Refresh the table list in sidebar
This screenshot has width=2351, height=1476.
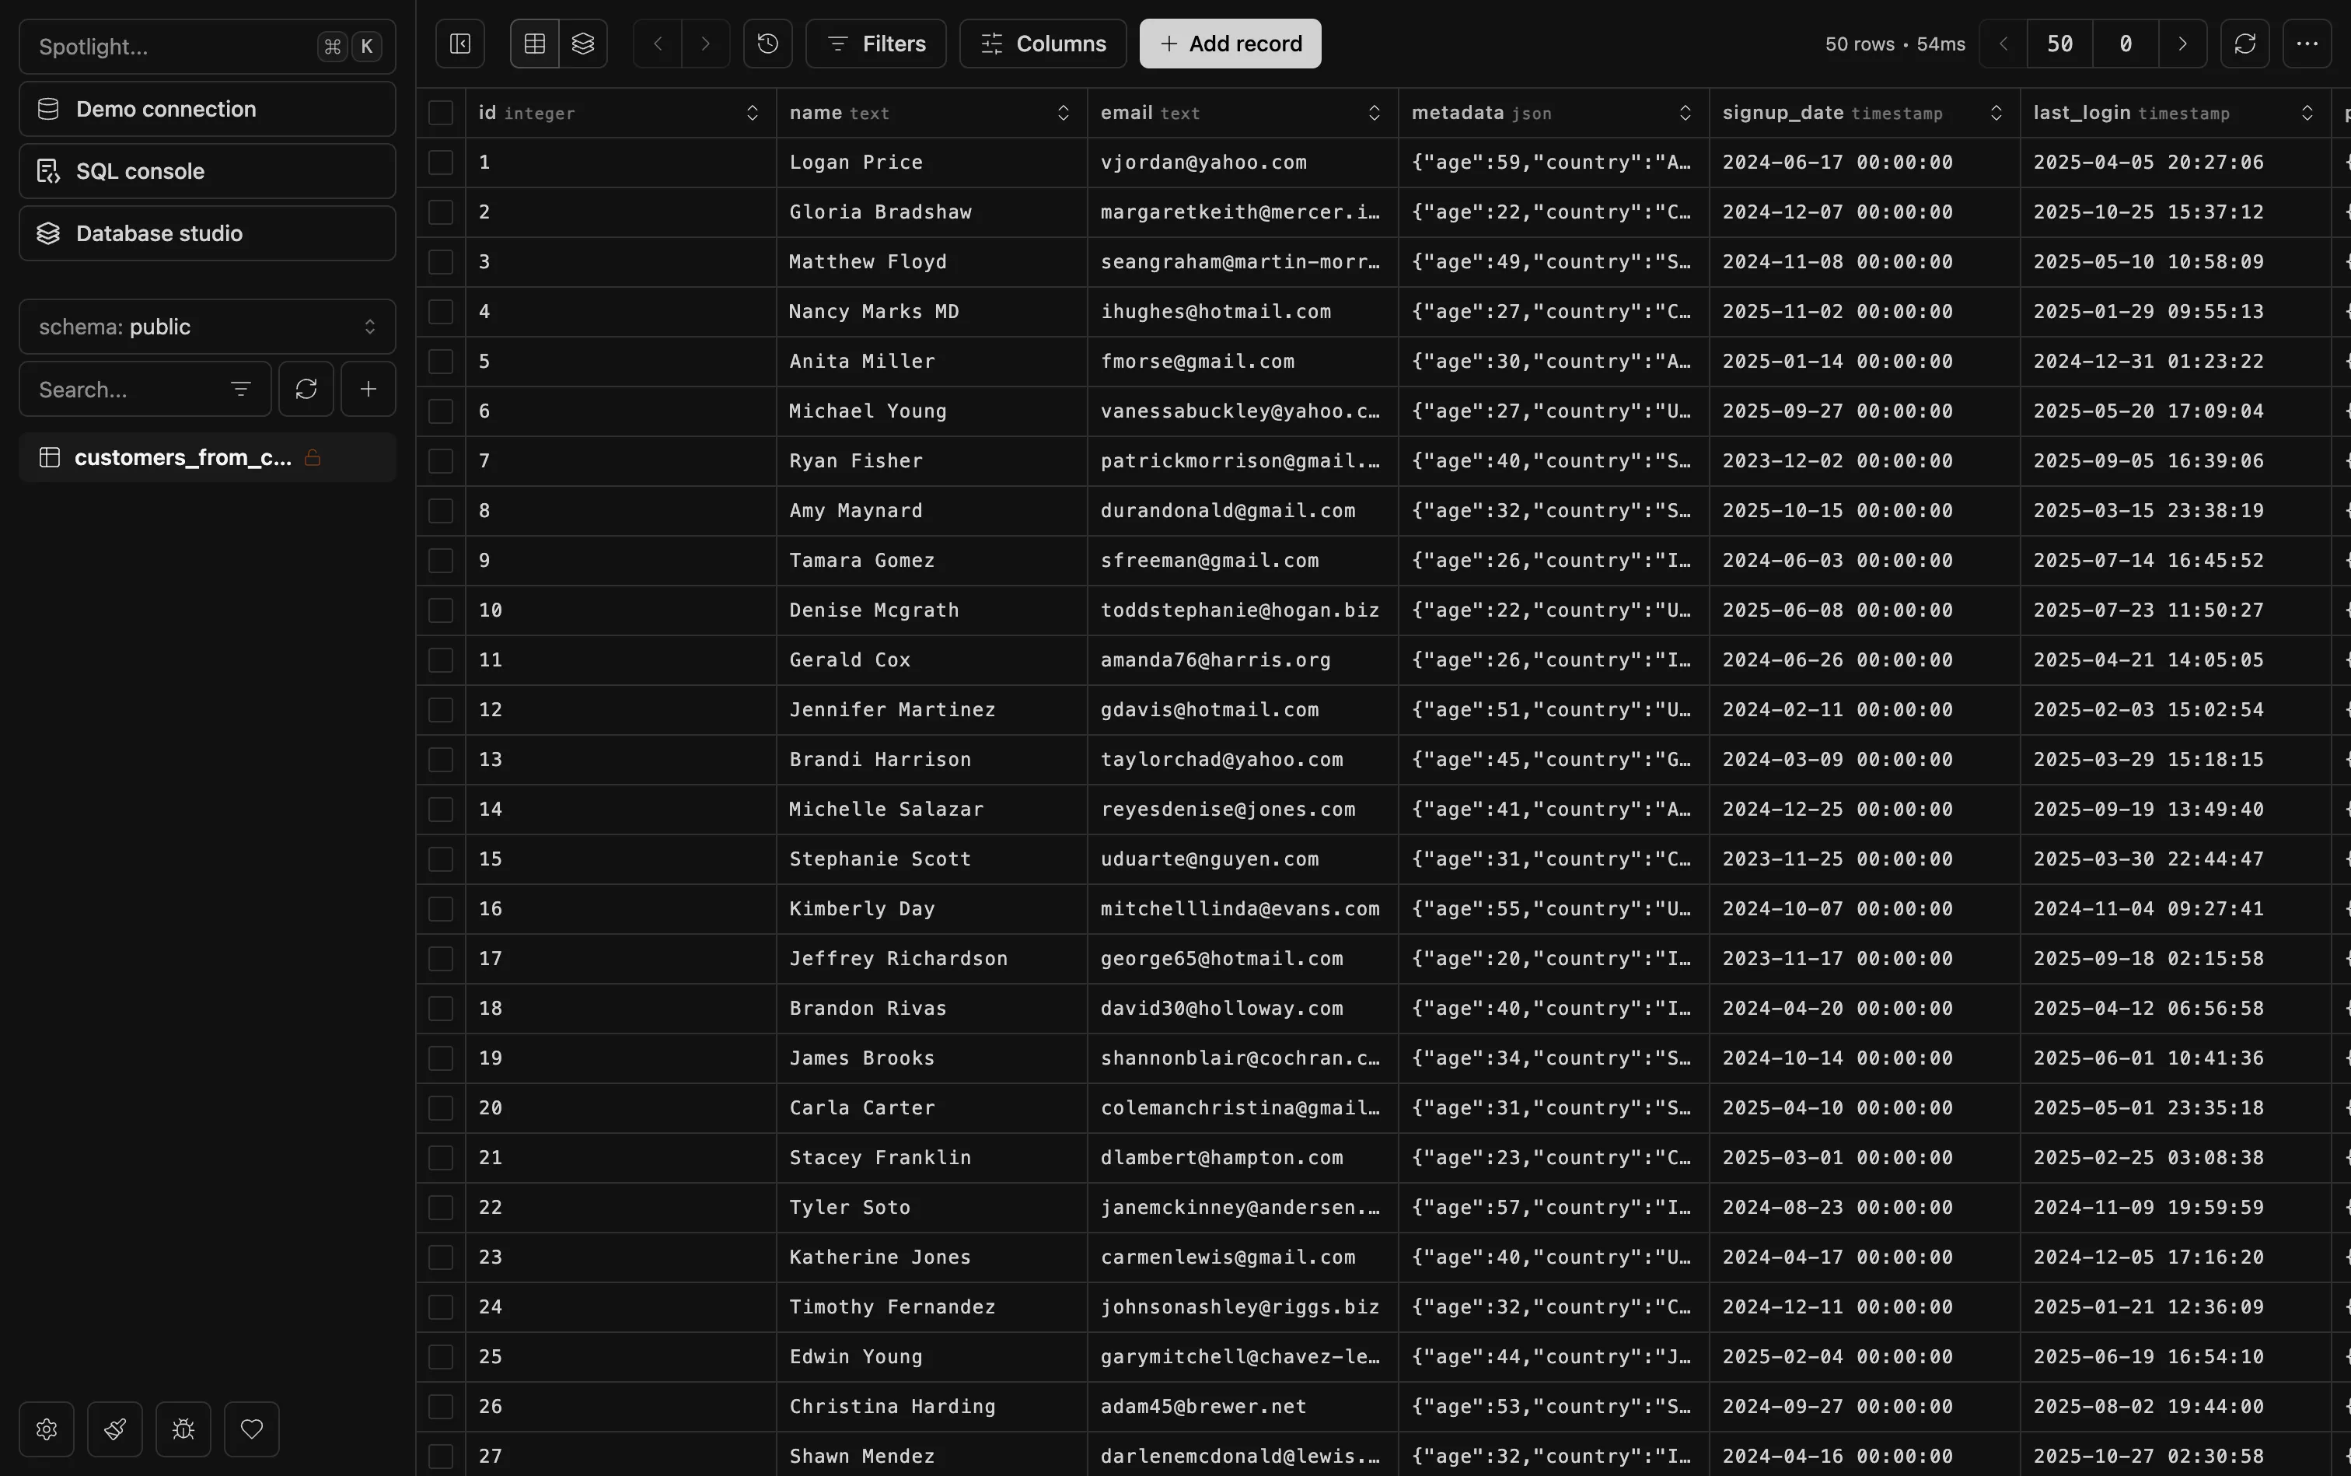point(306,390)
